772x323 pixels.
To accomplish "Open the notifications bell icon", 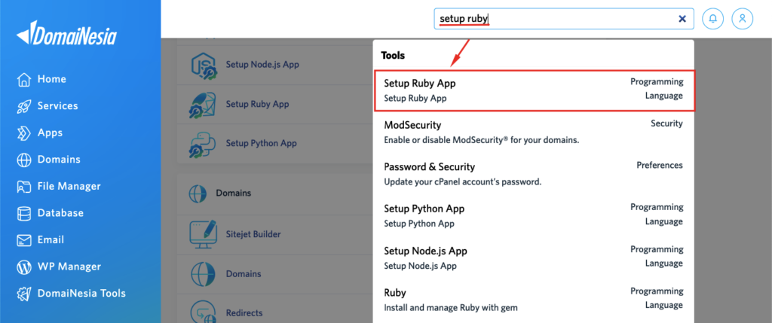I will point(712,19).
